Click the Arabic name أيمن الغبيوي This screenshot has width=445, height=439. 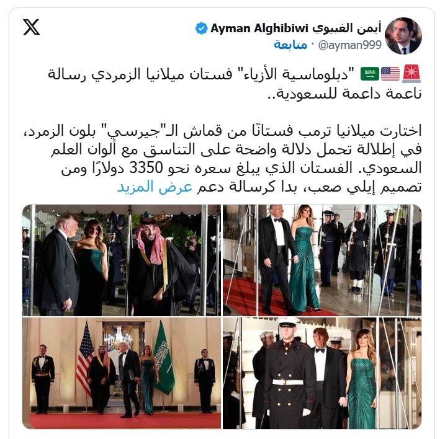click(x=347, y=29)
